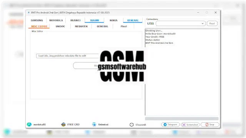Image resolution: width=246 pixels, height=138 pixels.
Task: Open the MISC EDITOR sub-tab
Action: click(x=39, y=26)
